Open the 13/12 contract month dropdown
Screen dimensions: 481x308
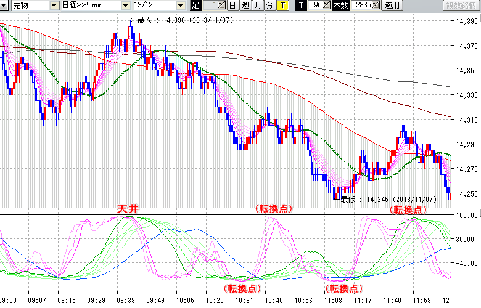181,6
